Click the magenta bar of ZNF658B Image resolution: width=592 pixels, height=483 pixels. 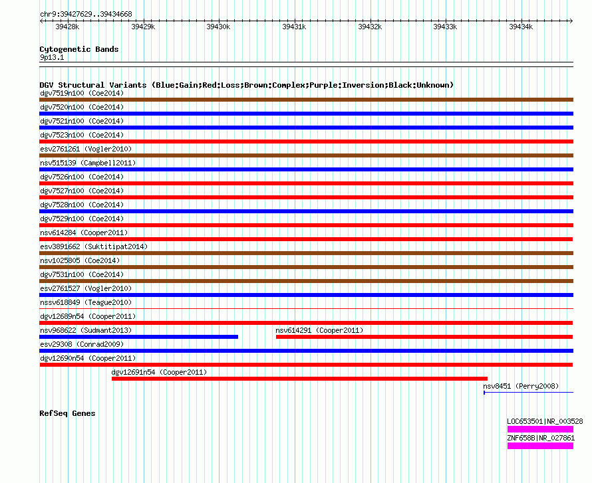pyautogui.click(x=540, y=446)
